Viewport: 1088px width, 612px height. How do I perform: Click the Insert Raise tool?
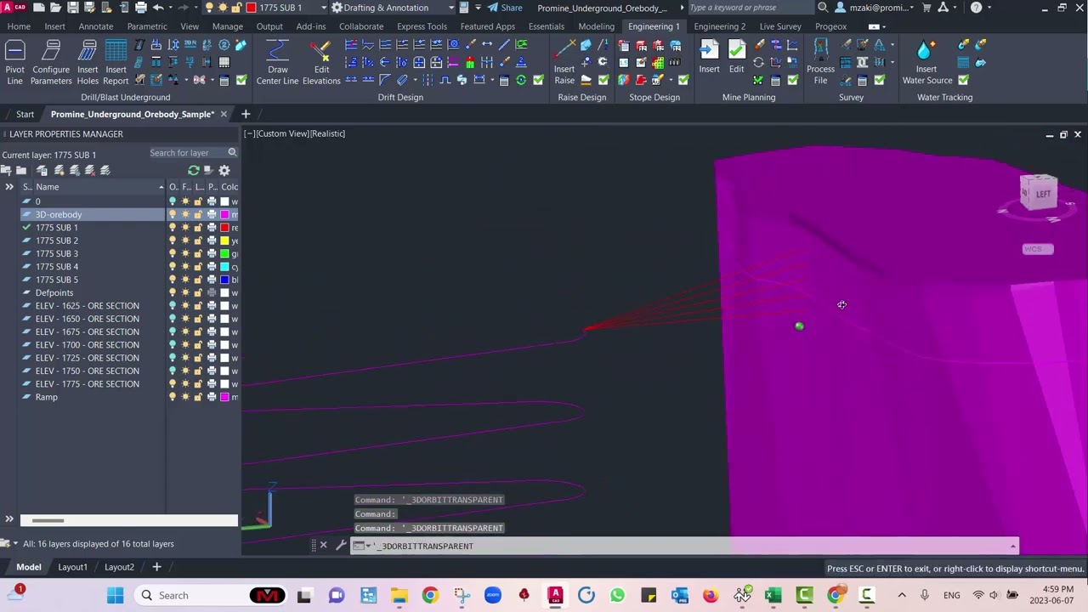point(564,63)
